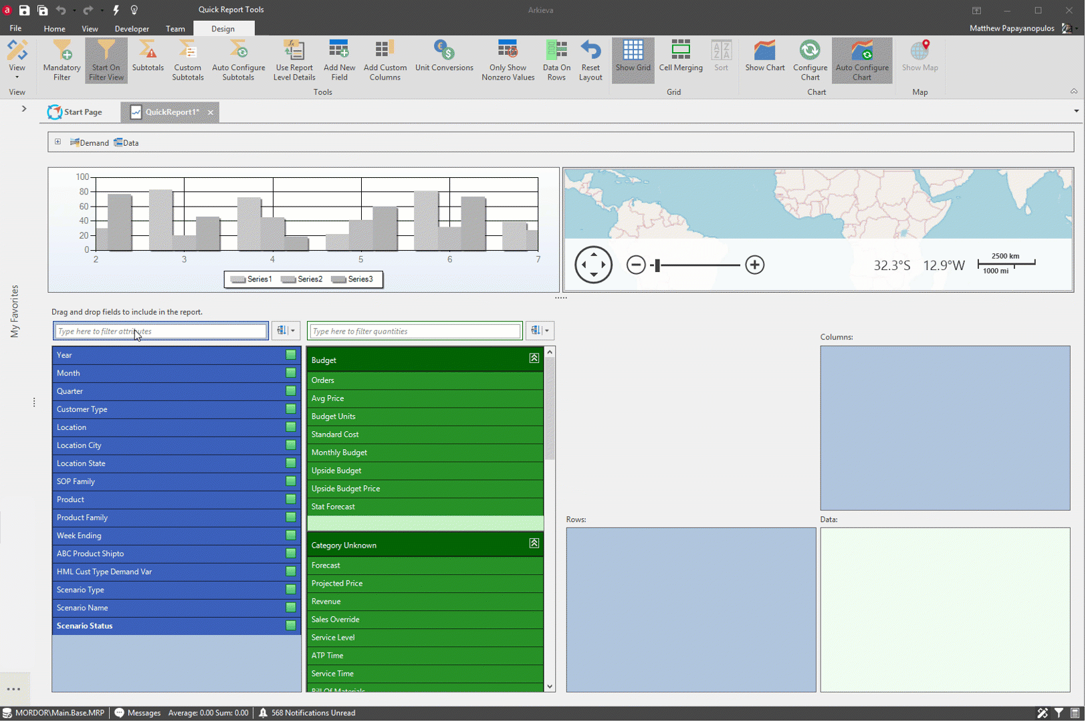Image resolution: width=1086 pixels, height=722 pixels.
Task: Click the quantities list scrollbar thumb
Action: (550, 408)
